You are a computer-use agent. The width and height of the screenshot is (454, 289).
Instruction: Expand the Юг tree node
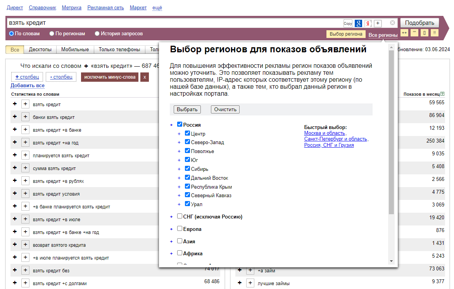[179, 160]
